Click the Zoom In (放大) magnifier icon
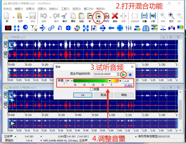The image size is (186, 144). [171, 16]
